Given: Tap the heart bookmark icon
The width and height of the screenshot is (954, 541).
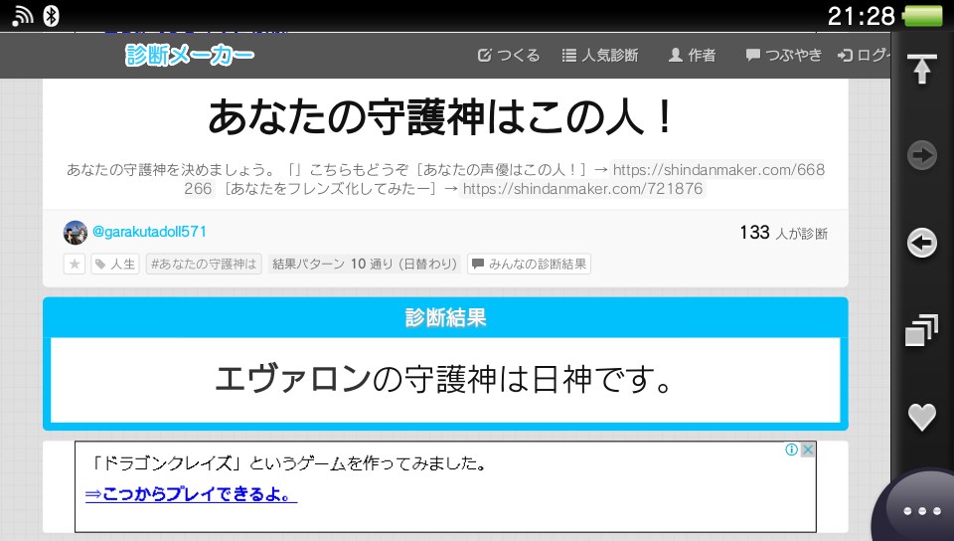Looking at the screenshot, I should point(922,417).
